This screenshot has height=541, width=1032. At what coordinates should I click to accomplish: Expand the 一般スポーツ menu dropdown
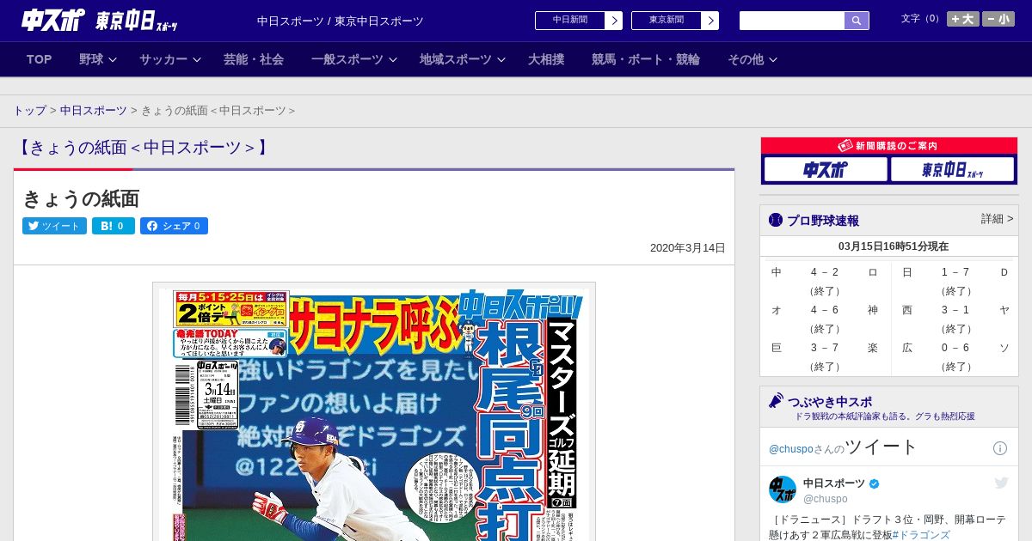(353, 59)
